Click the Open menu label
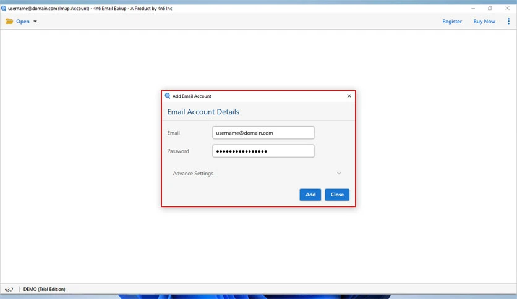Viewport: 517px width, 299px height. tap(23, 22)
